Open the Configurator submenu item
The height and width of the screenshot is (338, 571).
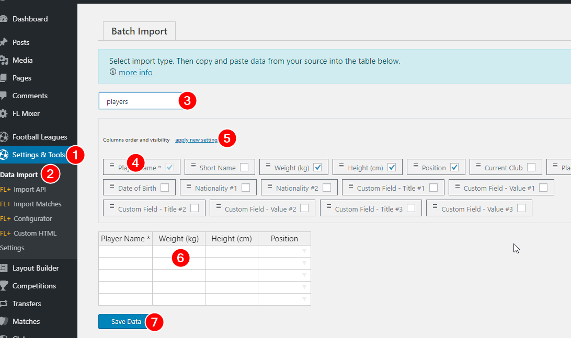pyautogui.click(x=26, y=218)
